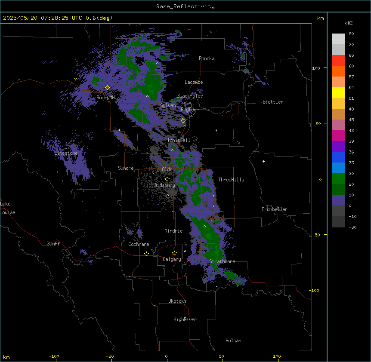Click the white plus marker west of Drumheller area

[263, 161]
